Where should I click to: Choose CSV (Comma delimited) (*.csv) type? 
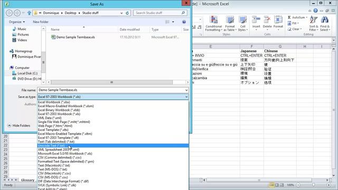click(113, 157)
